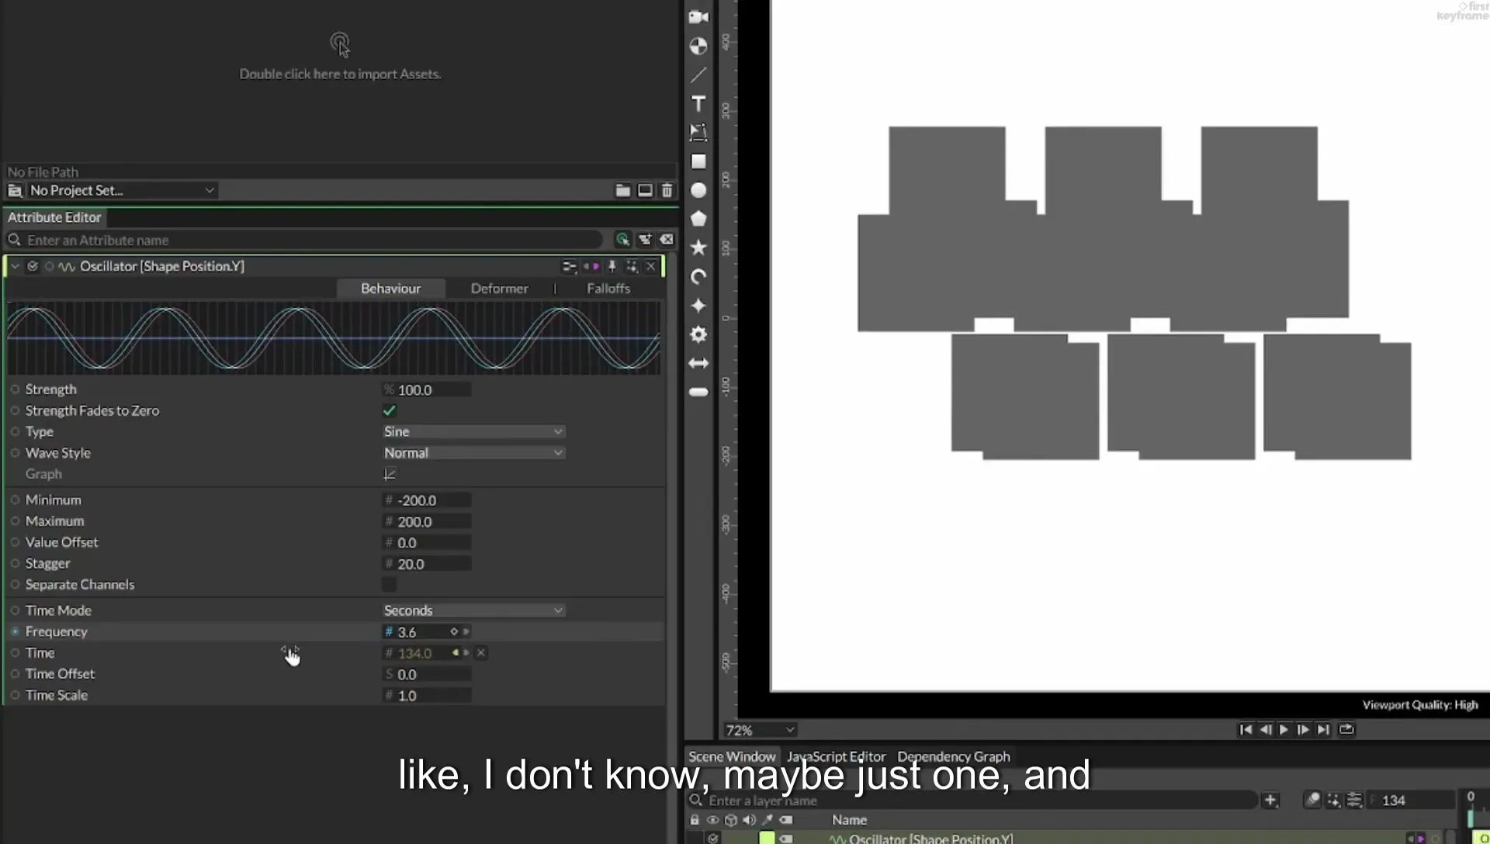Open the Type dropdown showing Sine
The width and height of the screenshot is (1490, 844).
click(x=473, y=431)
